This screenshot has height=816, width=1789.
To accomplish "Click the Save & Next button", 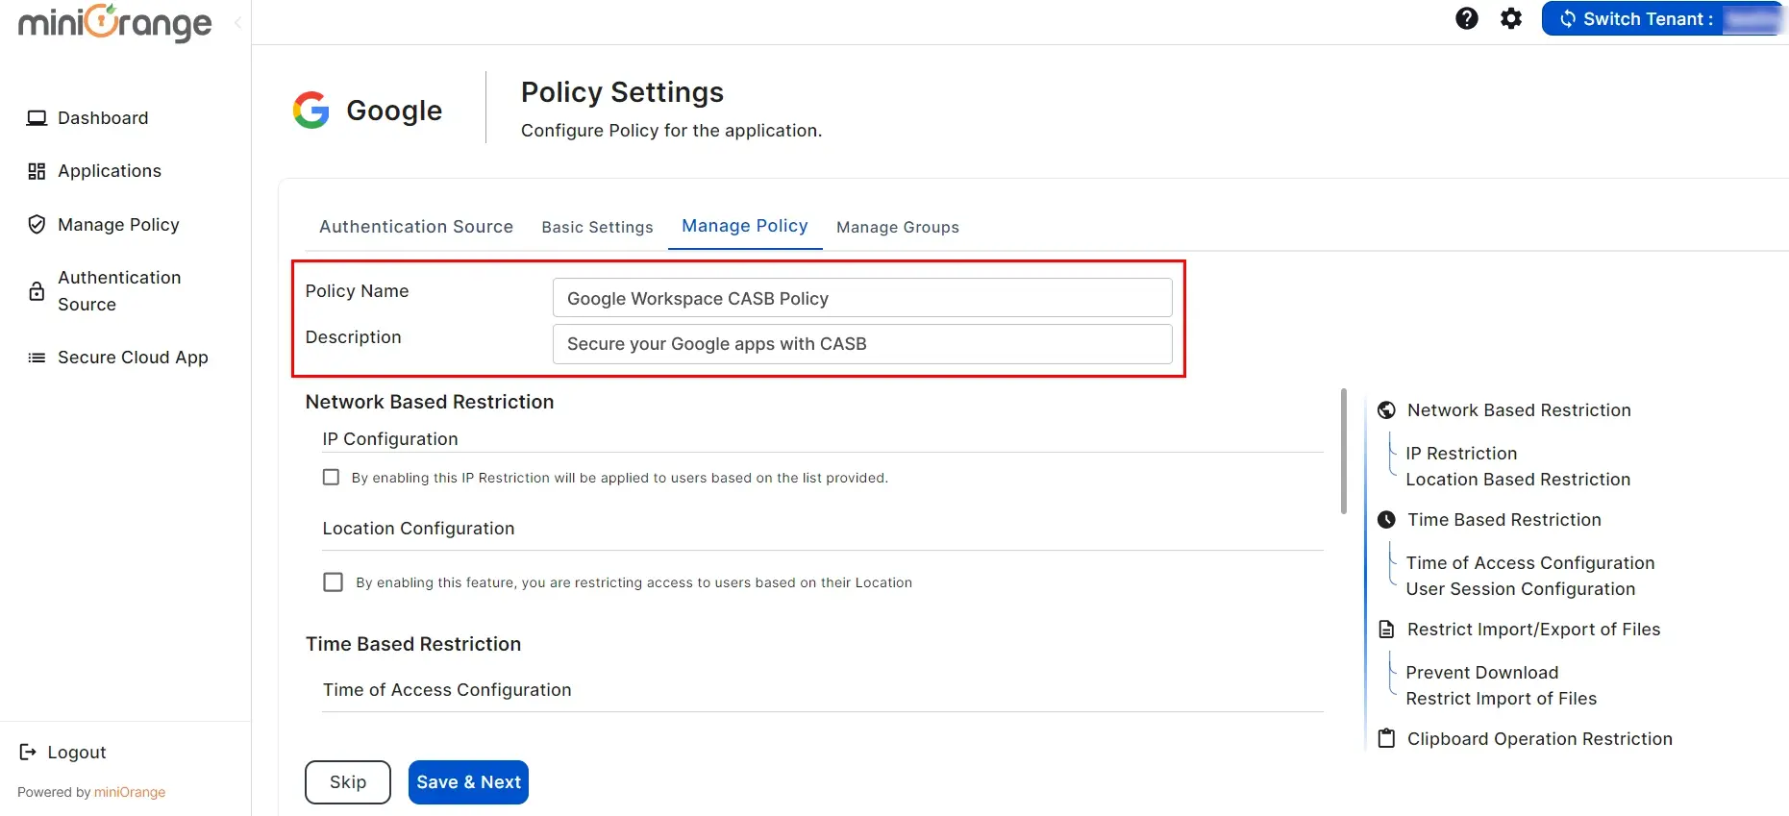I will 468,782.
